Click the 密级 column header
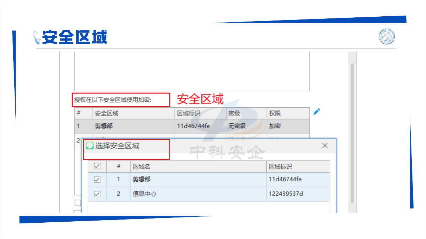Viewport: 426px width, 239px height. [247, 113]
